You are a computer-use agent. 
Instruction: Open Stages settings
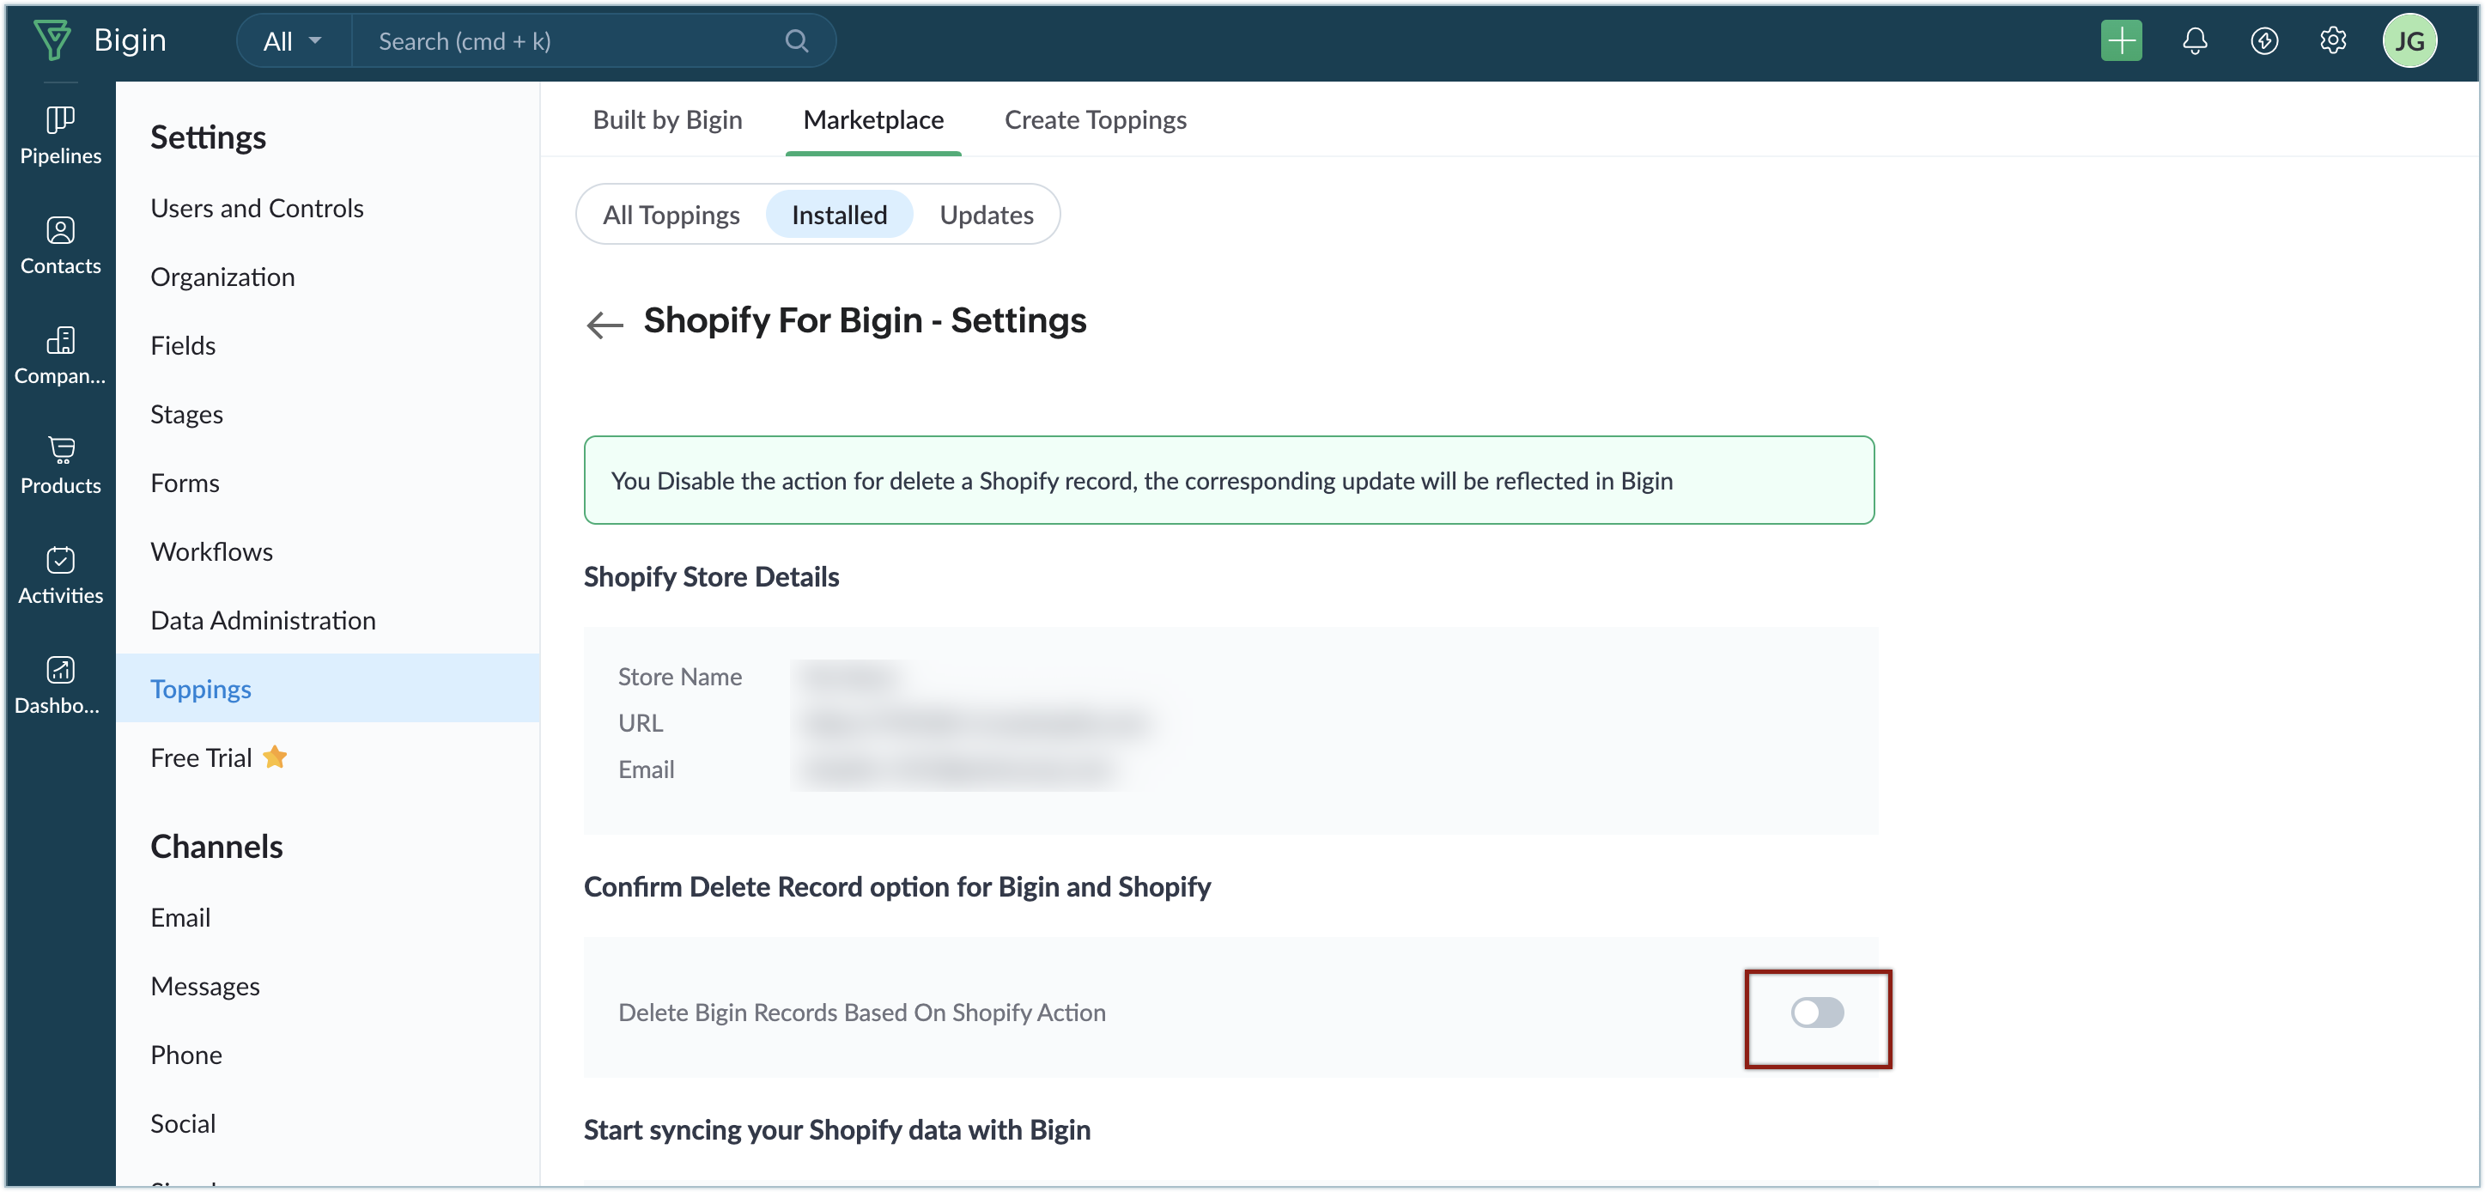click(186, 414)
